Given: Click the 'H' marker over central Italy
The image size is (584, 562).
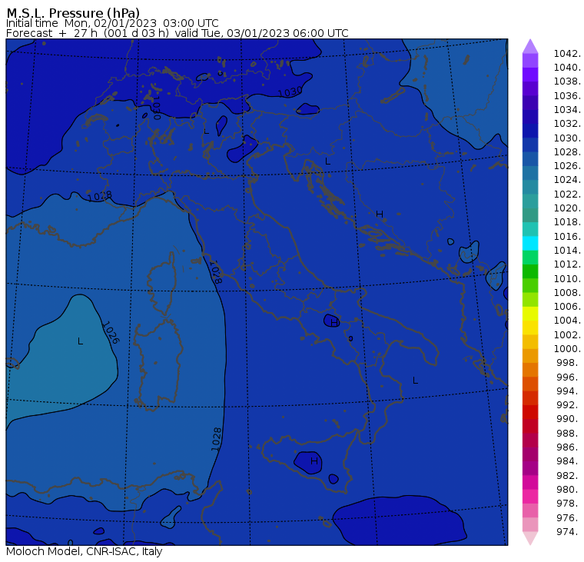Looking at the screenshot, I should [x=334, y=322].
